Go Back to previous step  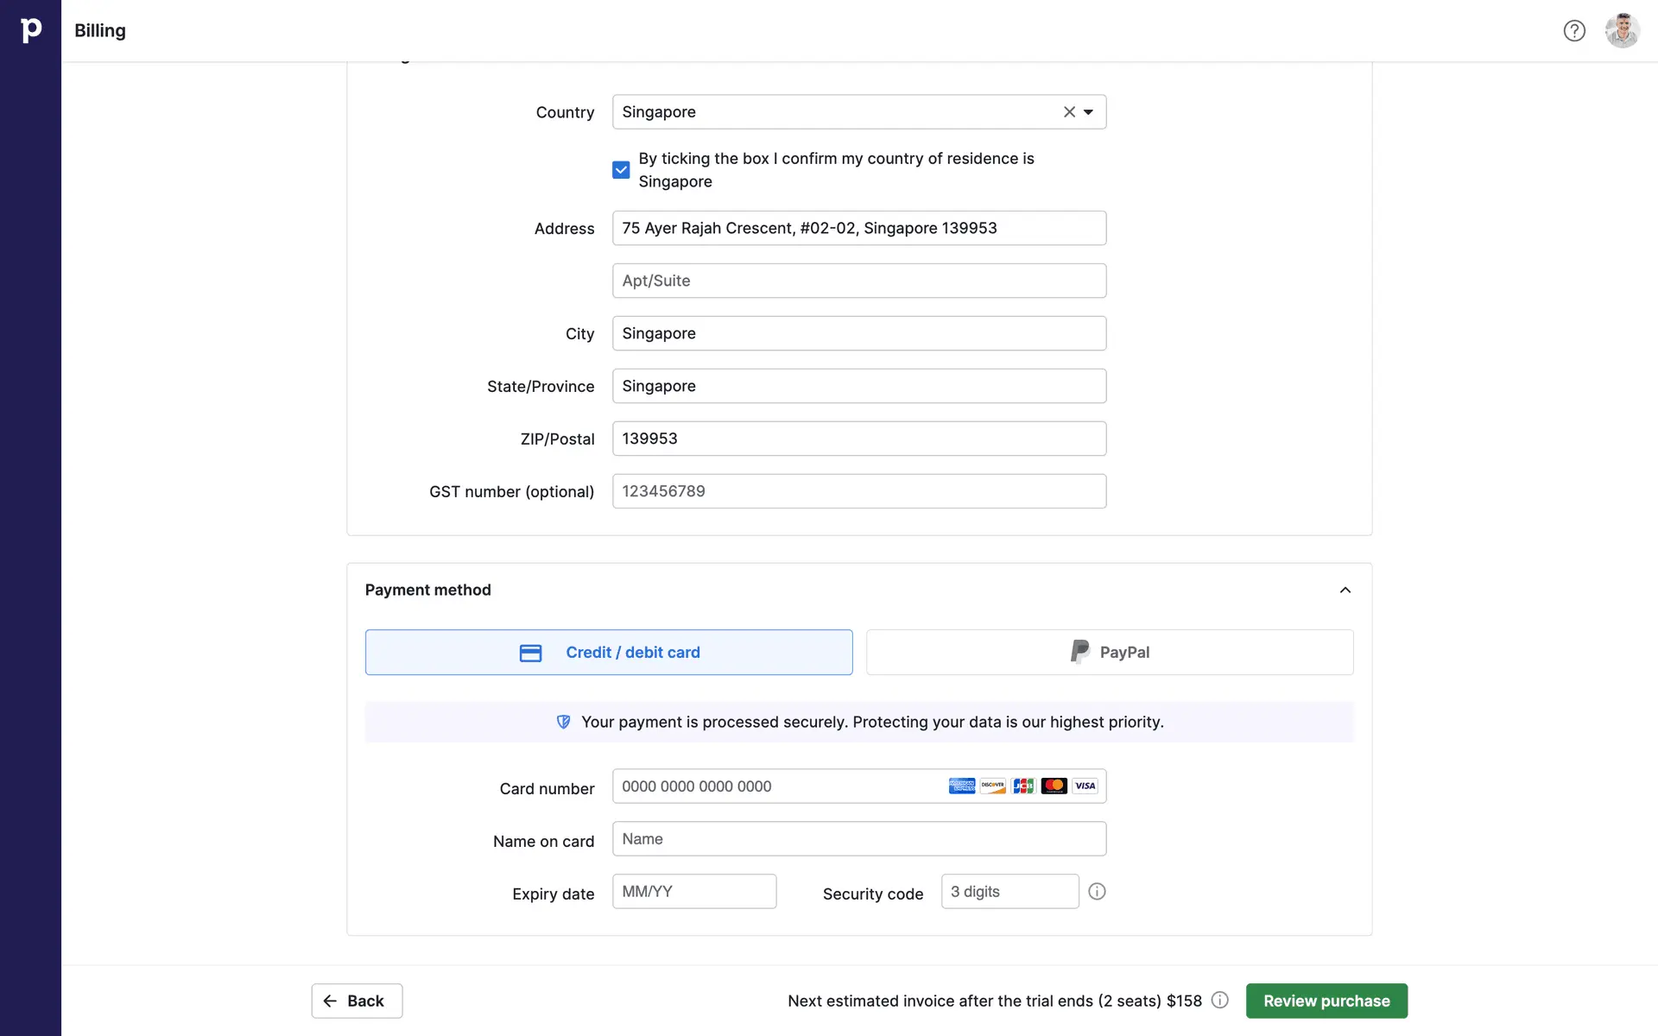[x=357, y=1001]
